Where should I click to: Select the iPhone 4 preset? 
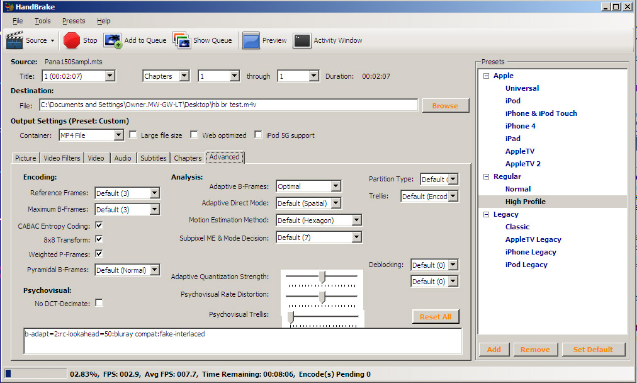click(521, 126)
